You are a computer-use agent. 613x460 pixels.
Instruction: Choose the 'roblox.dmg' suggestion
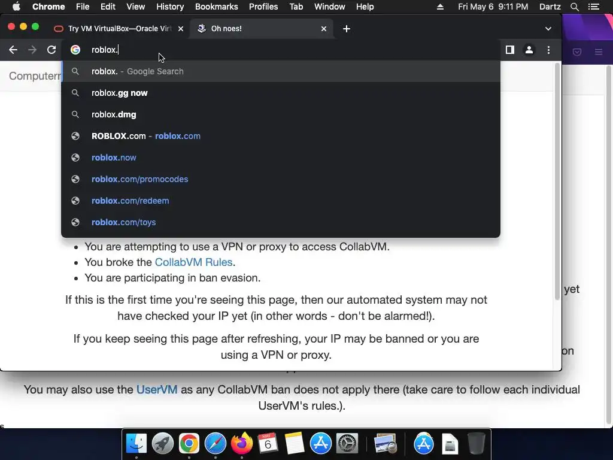coord(281,114)
